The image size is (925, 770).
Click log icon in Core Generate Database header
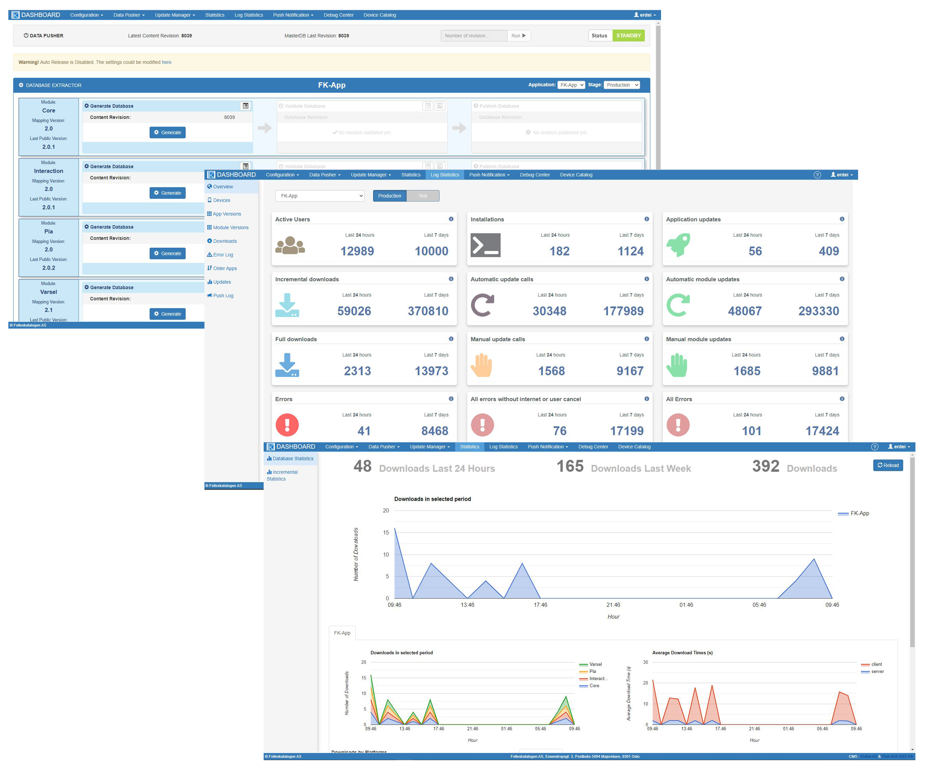click(x=246, y=106)
